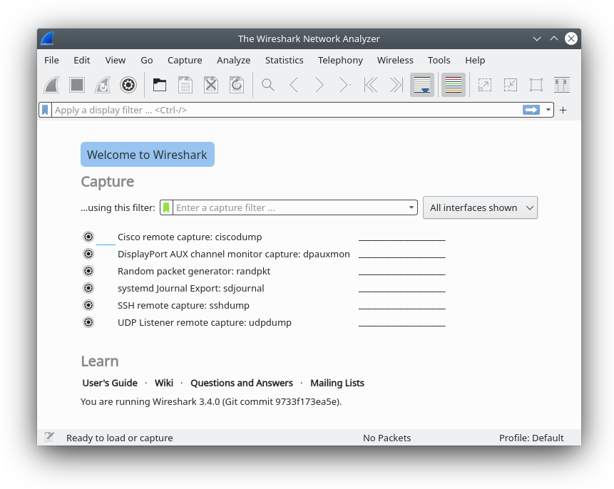Image resolution: width=614 pixels, height=489 pixels.
Task: Click the zoom in icon in toolbar
Action: pyautogui.click(x=484, y=85)
